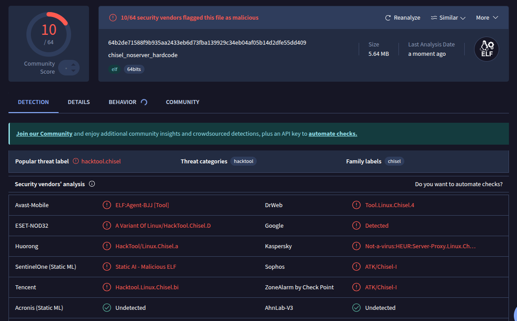This screenshot has height=321, width=517.
Task: Click the malicious alert icon in header
Action: click(x=113, y=18)
